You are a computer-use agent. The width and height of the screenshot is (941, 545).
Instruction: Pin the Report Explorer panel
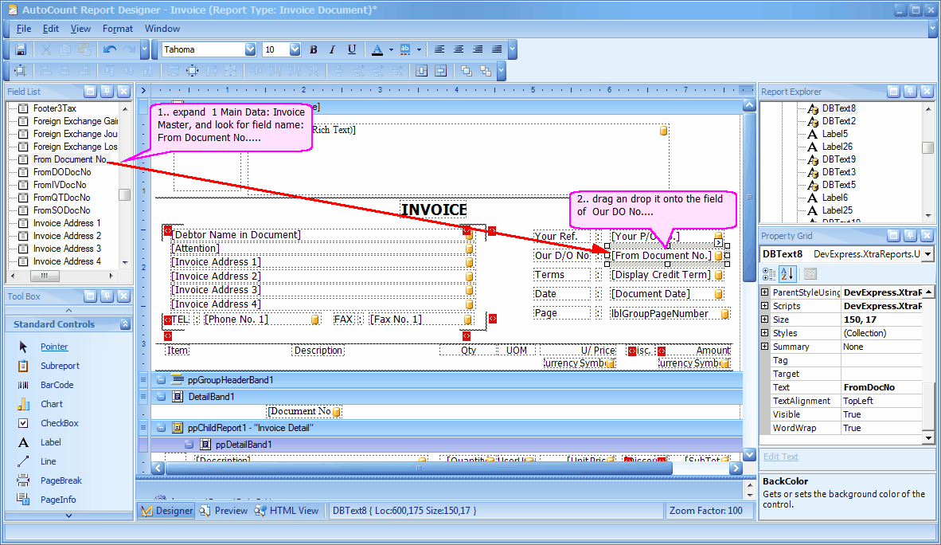(x=911, y=92)
